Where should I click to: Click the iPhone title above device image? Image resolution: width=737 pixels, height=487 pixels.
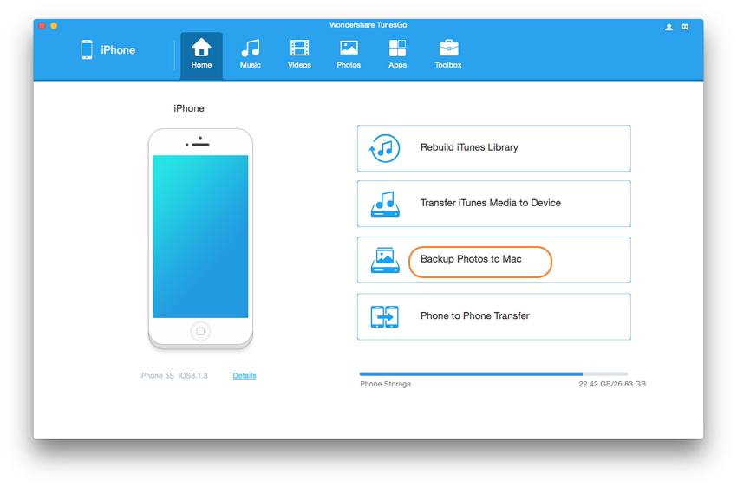[189, 108]
